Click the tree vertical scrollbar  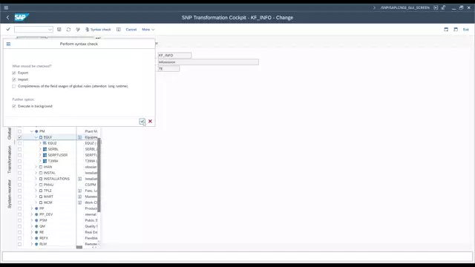(x=99, y=175)
